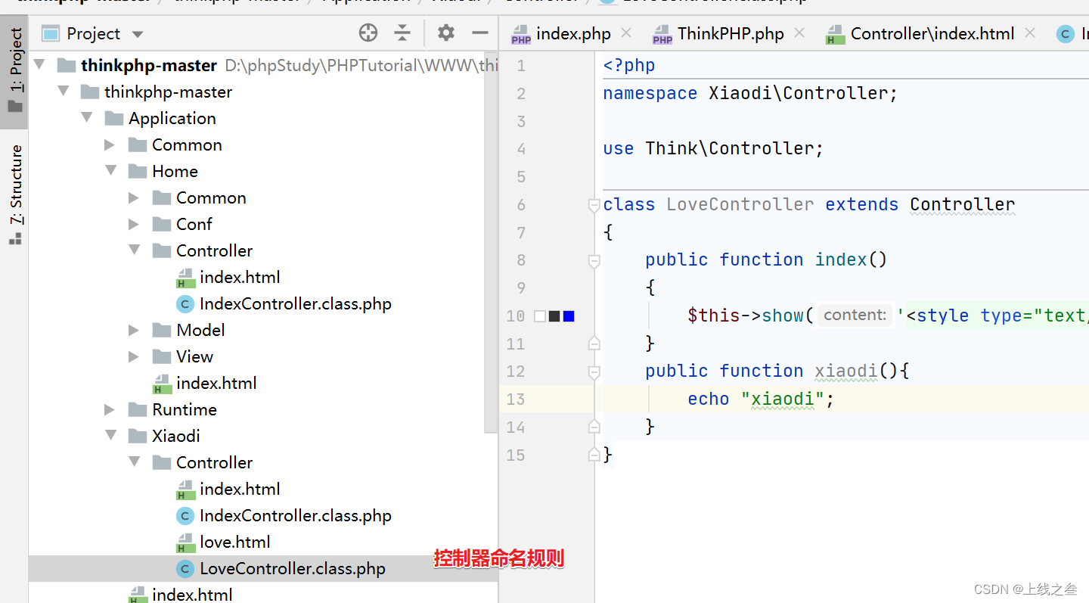Click the Select Opened File crosshair icon
This screenshot has height=603, width=1089.
[x=368, y=33]
